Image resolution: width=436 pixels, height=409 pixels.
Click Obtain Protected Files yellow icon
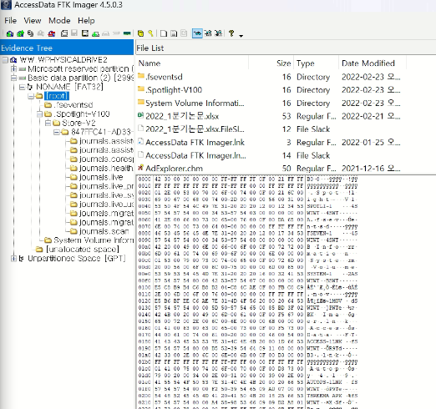(141, 33)
